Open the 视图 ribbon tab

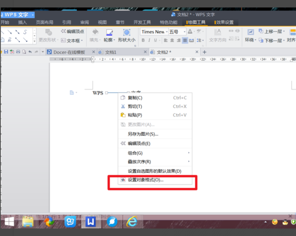(102, 22)
